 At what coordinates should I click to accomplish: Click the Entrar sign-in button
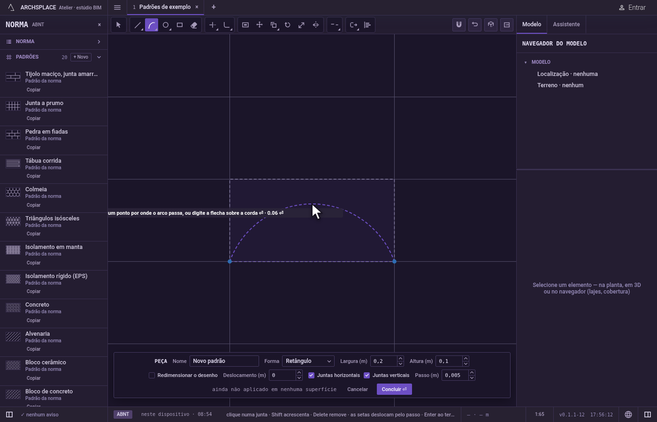[x=632, y=8]
